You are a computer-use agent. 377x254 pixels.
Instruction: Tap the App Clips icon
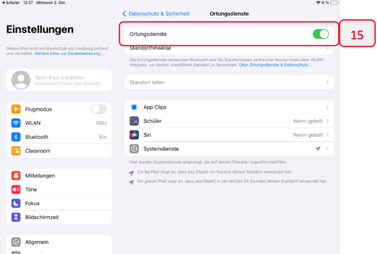point(134,107)
